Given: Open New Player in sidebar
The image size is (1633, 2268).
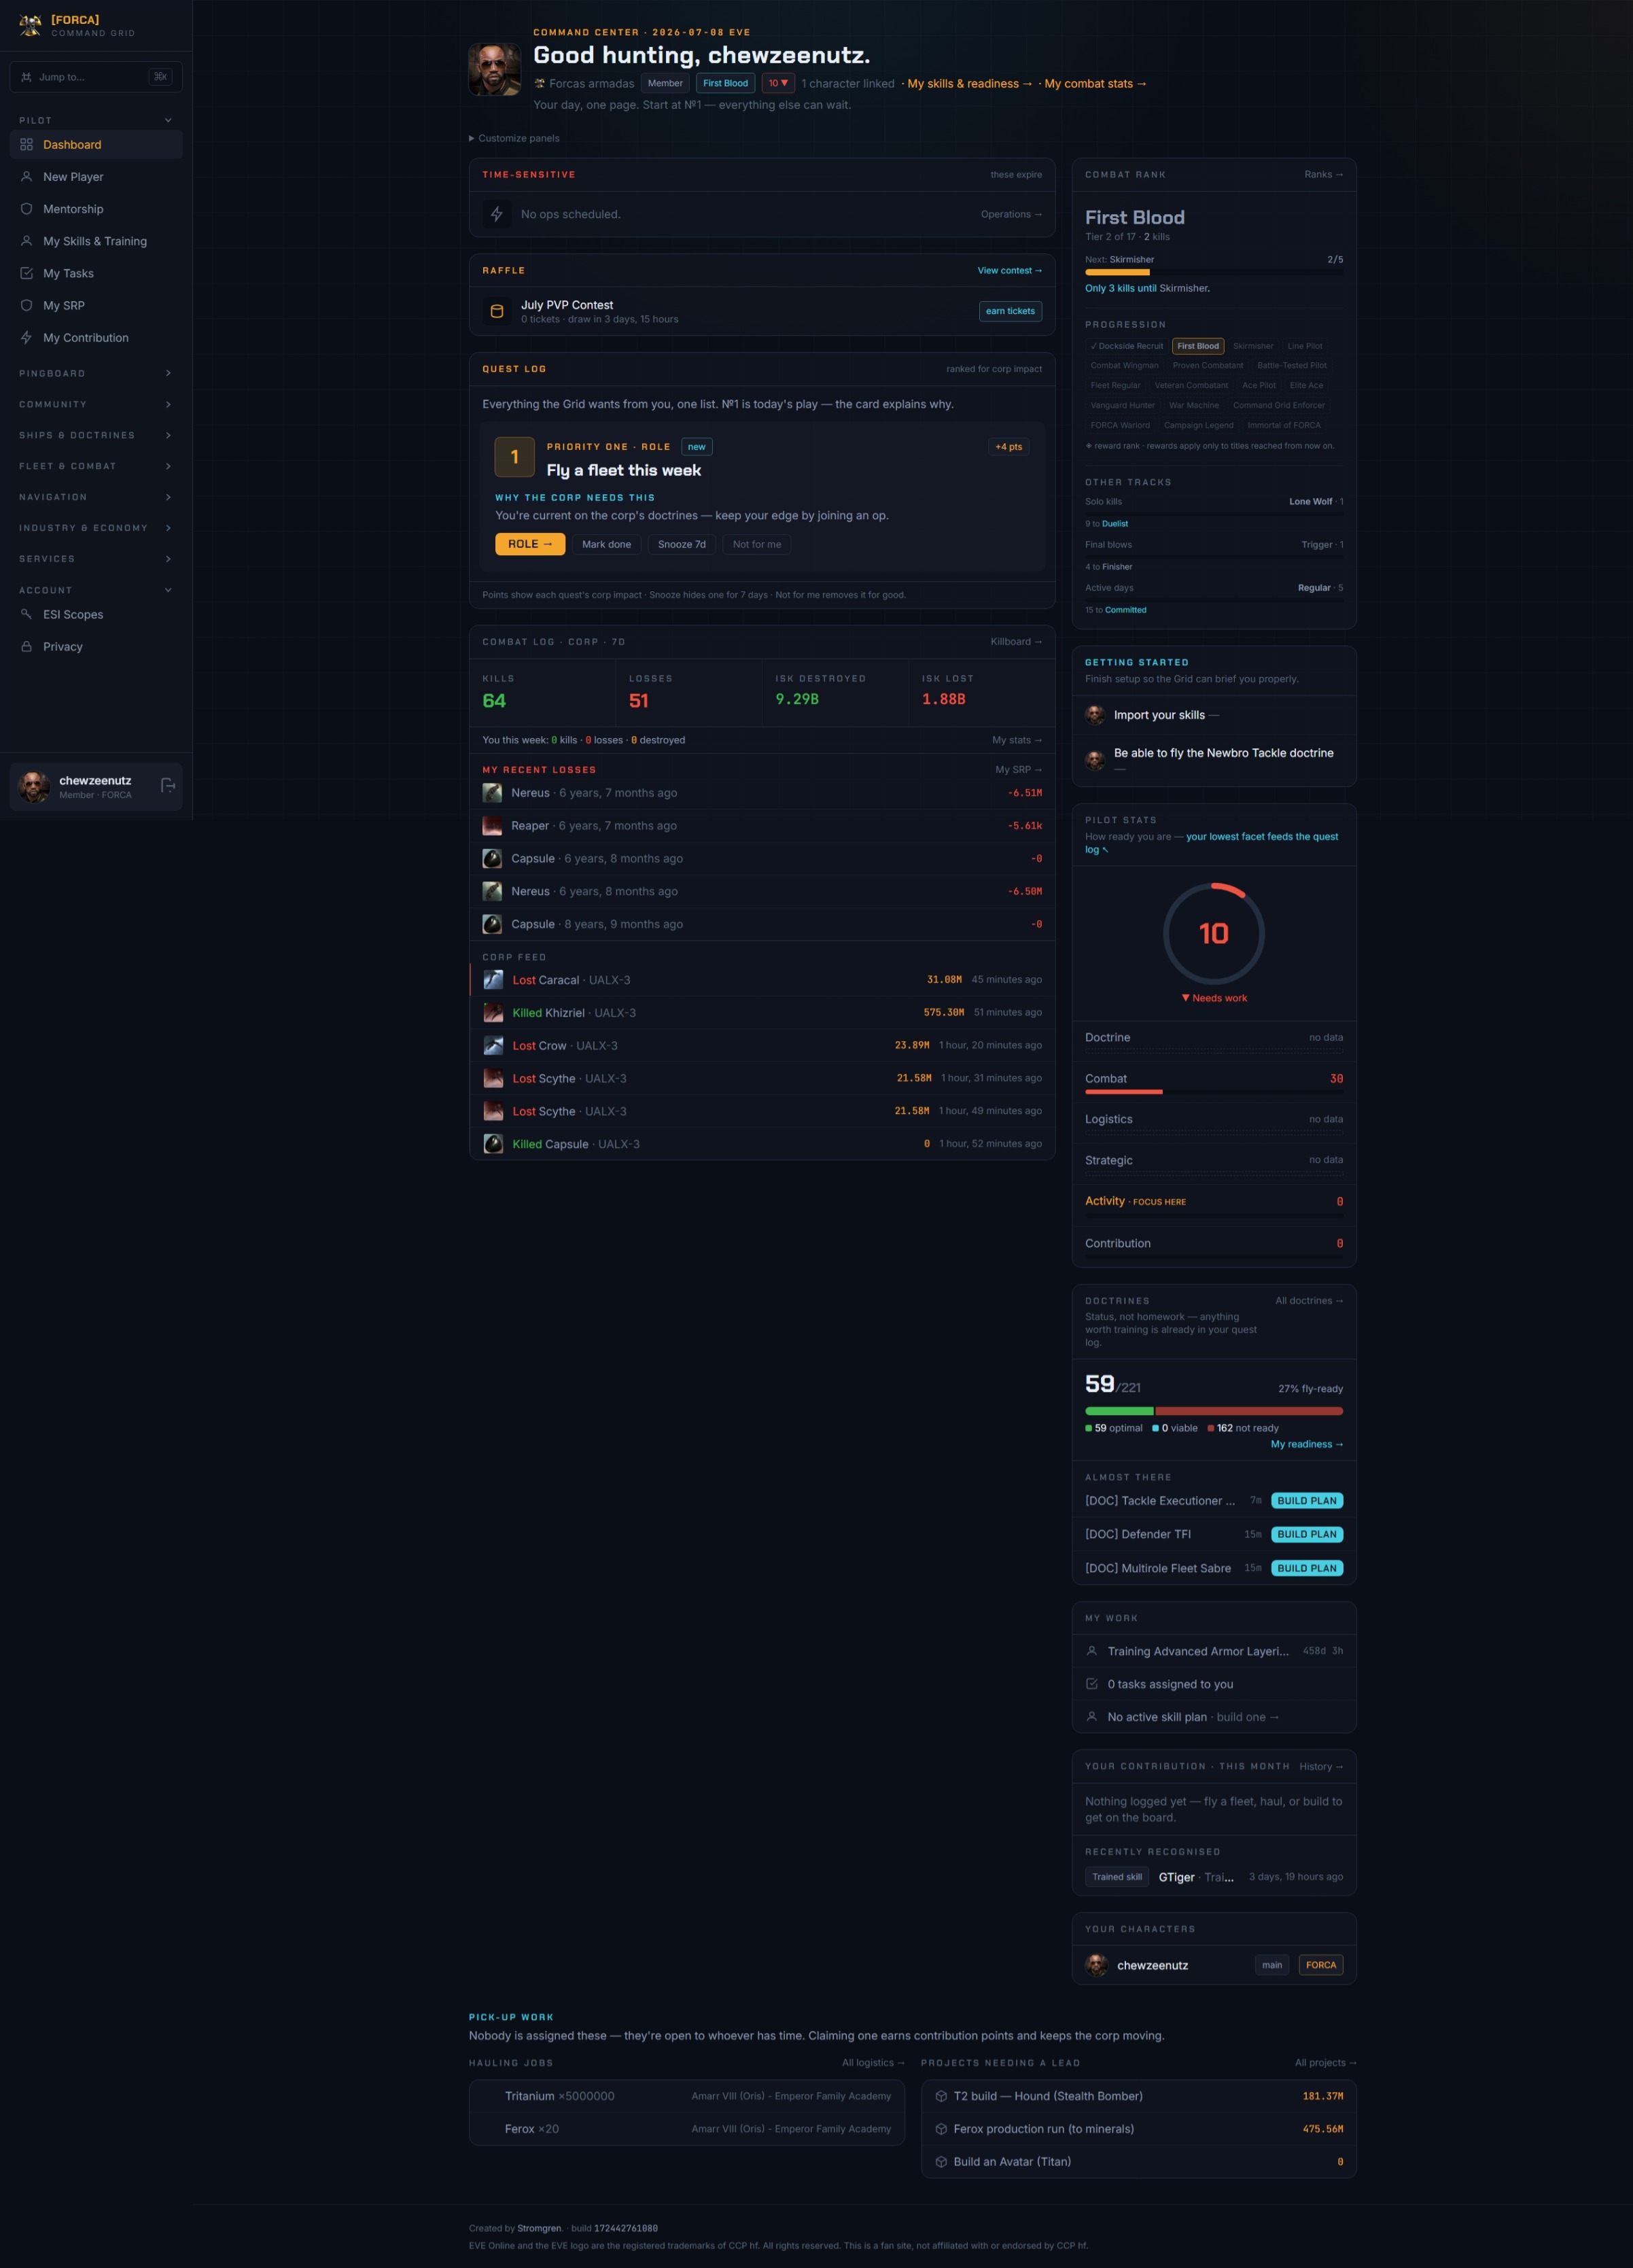Looking at the screenshot, I should coord(96,177).
